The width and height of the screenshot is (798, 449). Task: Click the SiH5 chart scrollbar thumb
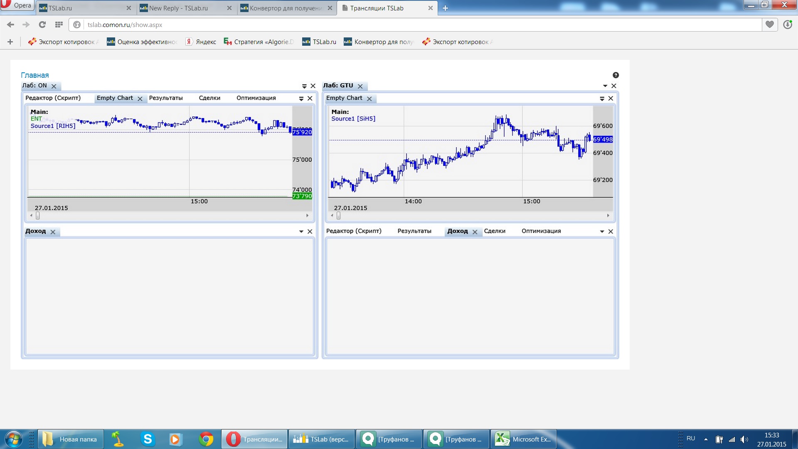[x=338, y=216]
